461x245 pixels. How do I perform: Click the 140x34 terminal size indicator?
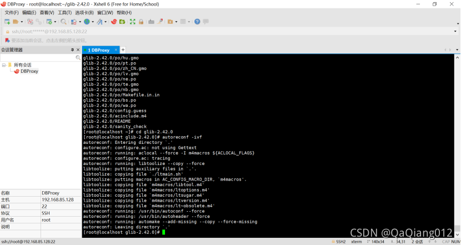coord(375,242)
